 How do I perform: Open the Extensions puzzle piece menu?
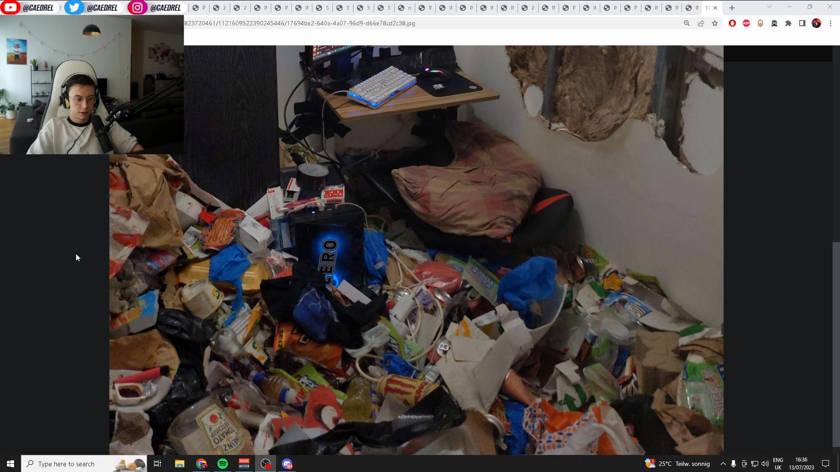tap(788, 24)
